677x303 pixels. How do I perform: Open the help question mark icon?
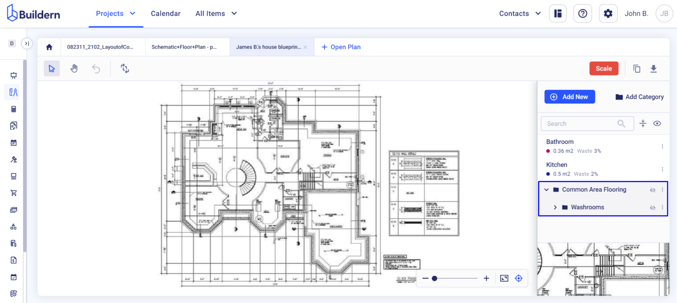583,14
